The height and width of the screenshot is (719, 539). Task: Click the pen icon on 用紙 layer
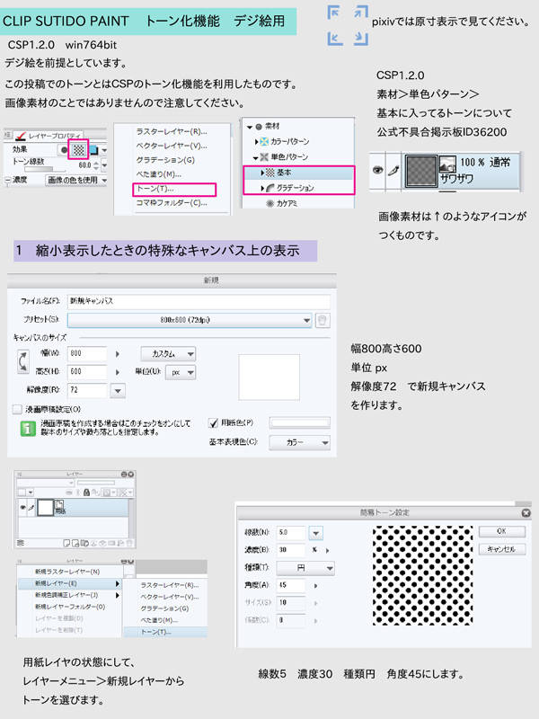31,508
